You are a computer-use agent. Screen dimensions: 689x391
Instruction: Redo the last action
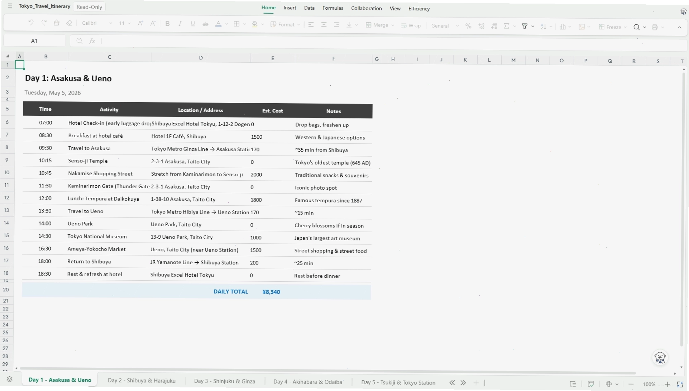44,23
